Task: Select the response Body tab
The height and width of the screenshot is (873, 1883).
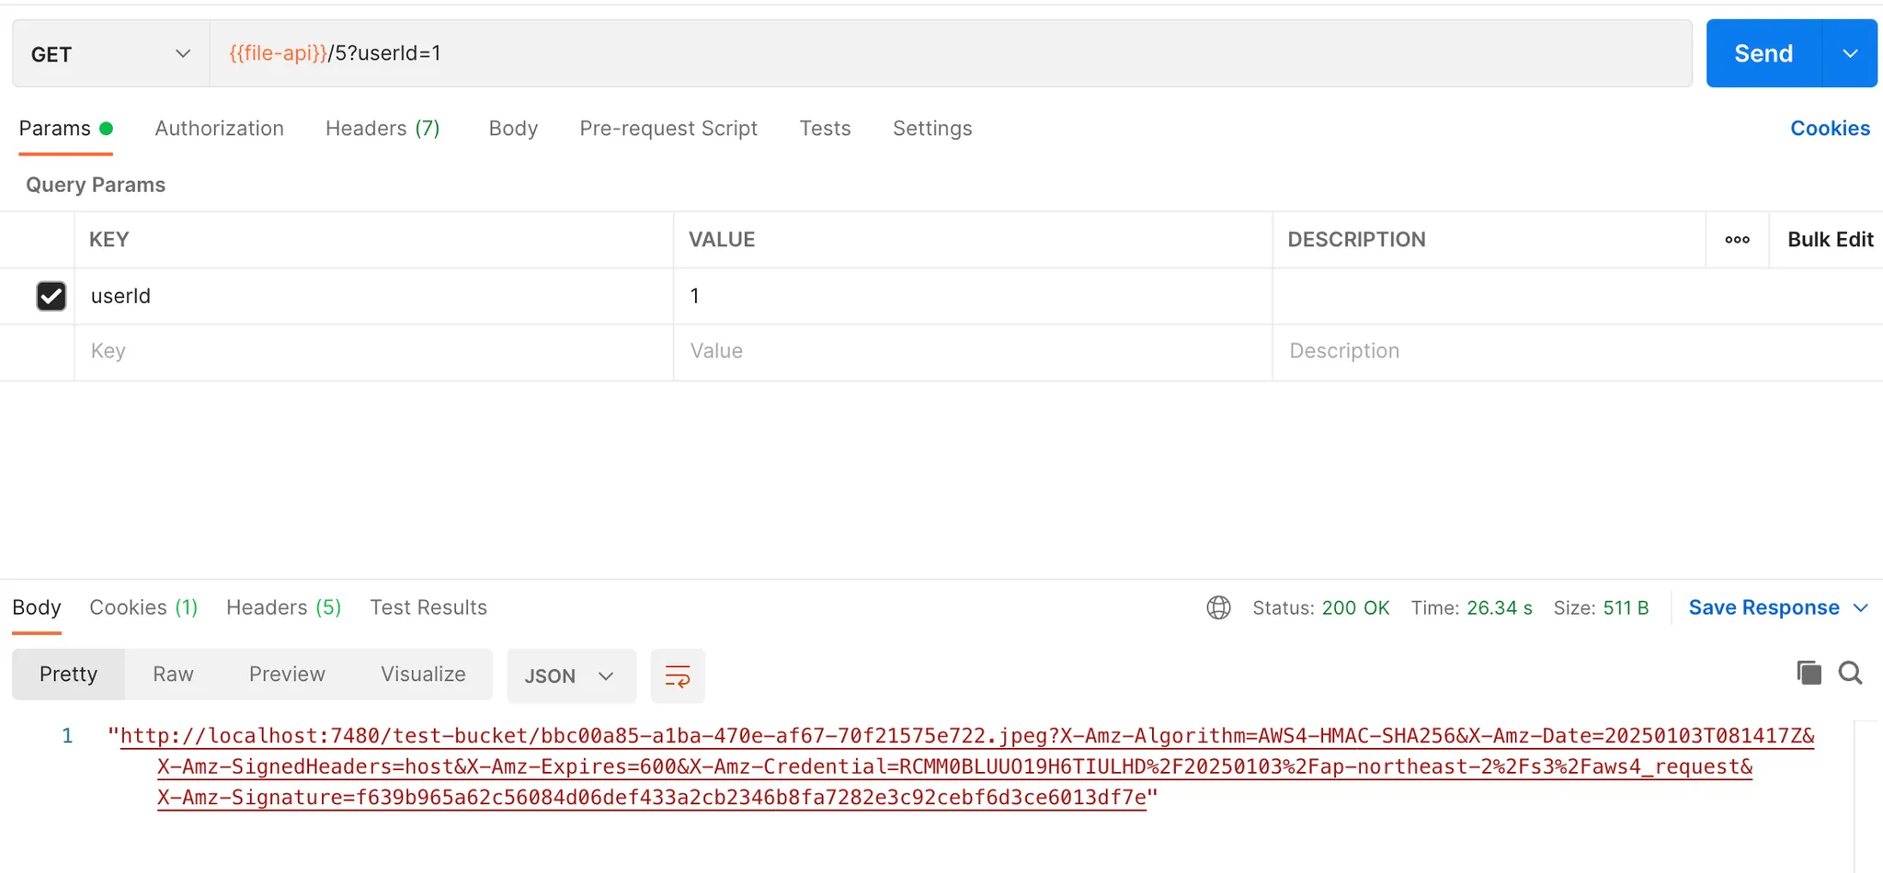Action: tap(37, 607)
